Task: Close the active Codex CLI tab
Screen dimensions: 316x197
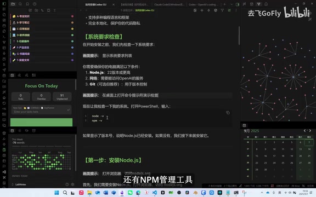Action: point(114,4)
